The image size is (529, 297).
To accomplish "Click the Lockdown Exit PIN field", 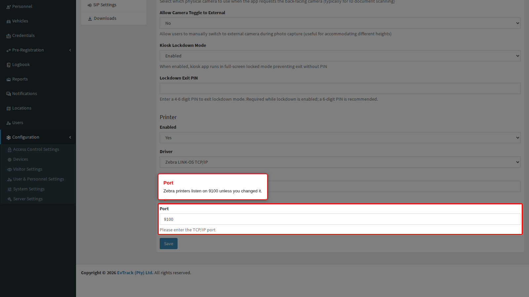I will pyautogui.click(x=340, y=88).
